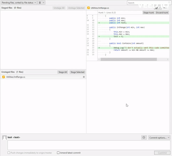Click the 'Staged files (0 files)' header

point(11,8)
